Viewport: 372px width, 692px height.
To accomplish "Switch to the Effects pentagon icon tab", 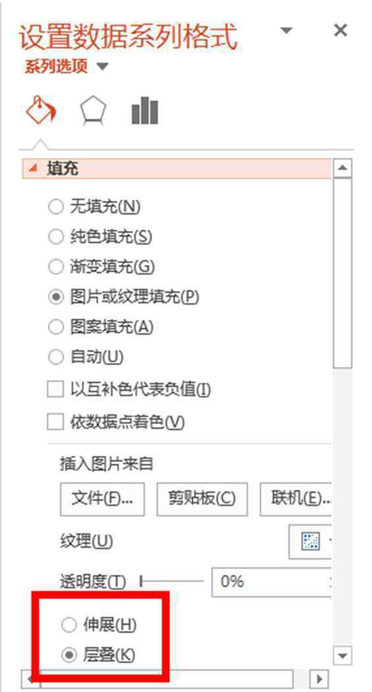I will click(93, 110).
